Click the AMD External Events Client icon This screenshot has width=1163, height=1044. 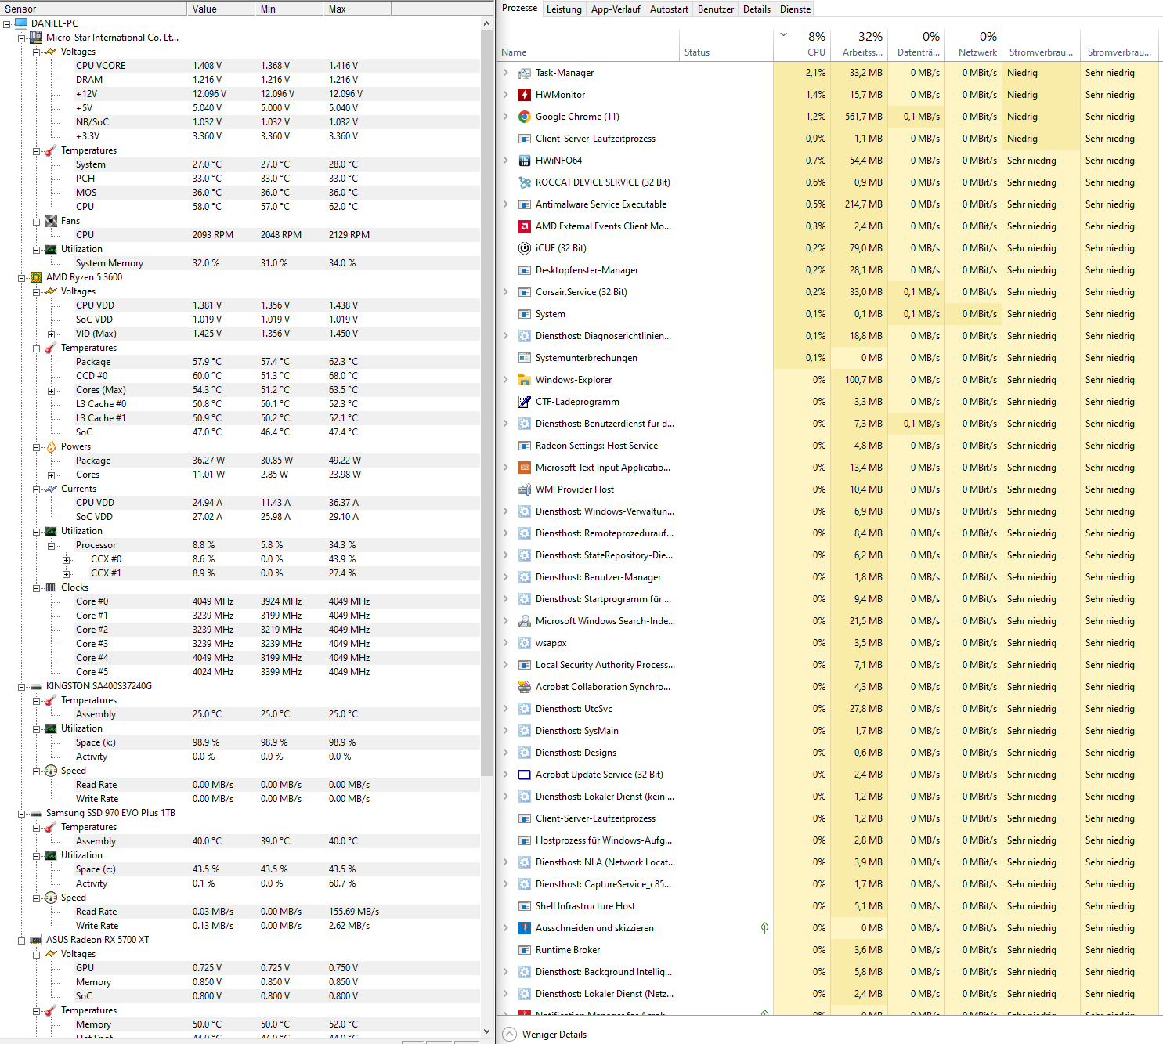[x=525, y=226]
